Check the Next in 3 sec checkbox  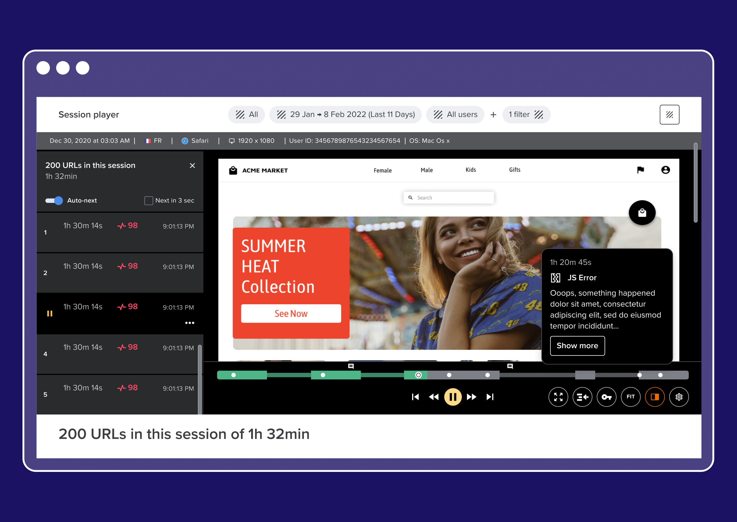[x=149, y=200]
